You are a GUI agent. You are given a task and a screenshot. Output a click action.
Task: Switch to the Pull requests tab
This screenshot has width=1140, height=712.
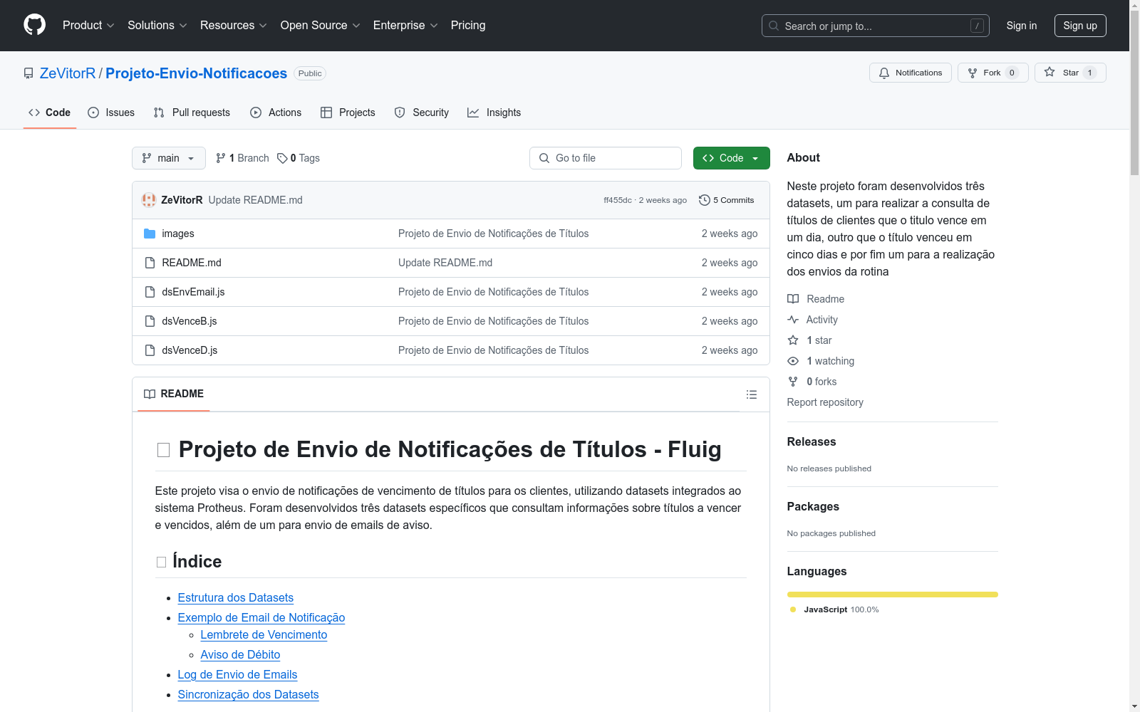coord(192,112)
